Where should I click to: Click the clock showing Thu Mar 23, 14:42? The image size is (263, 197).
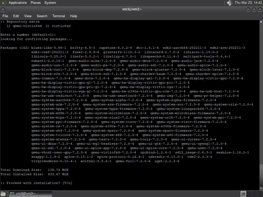pyautogui.click(x=248, y=3)
